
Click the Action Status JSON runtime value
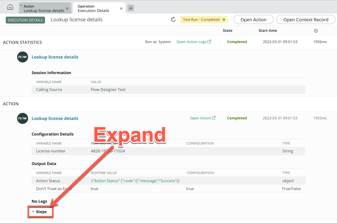click(x=135, y=181)
